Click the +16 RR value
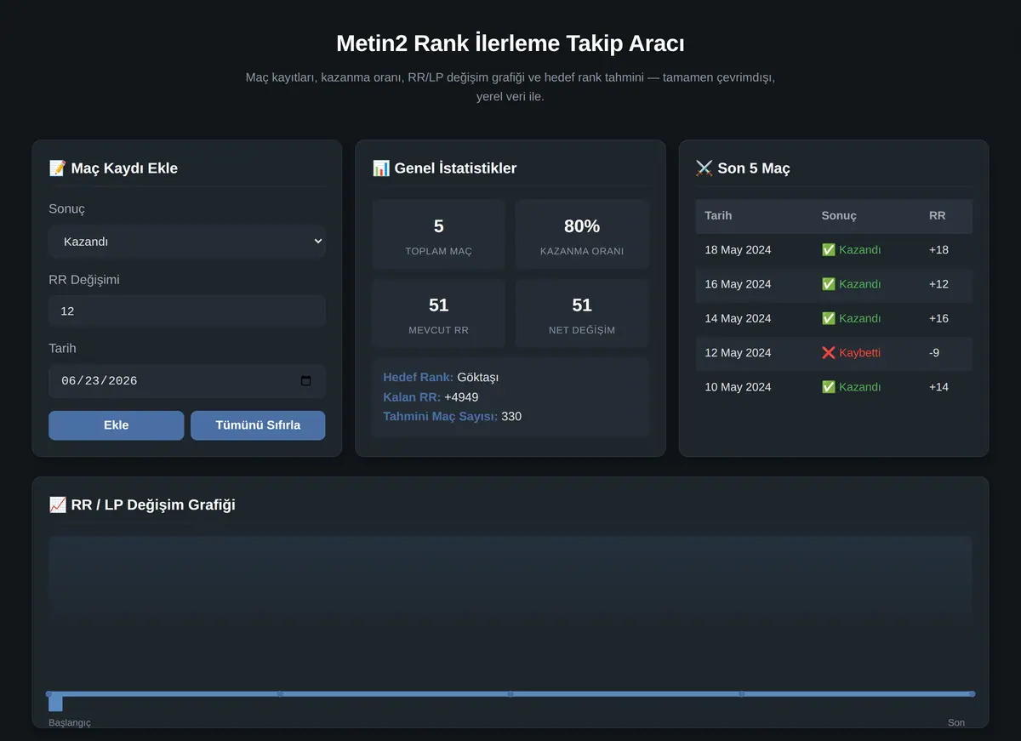Viewport: 1021px width, 741px height. pos(938,318)
